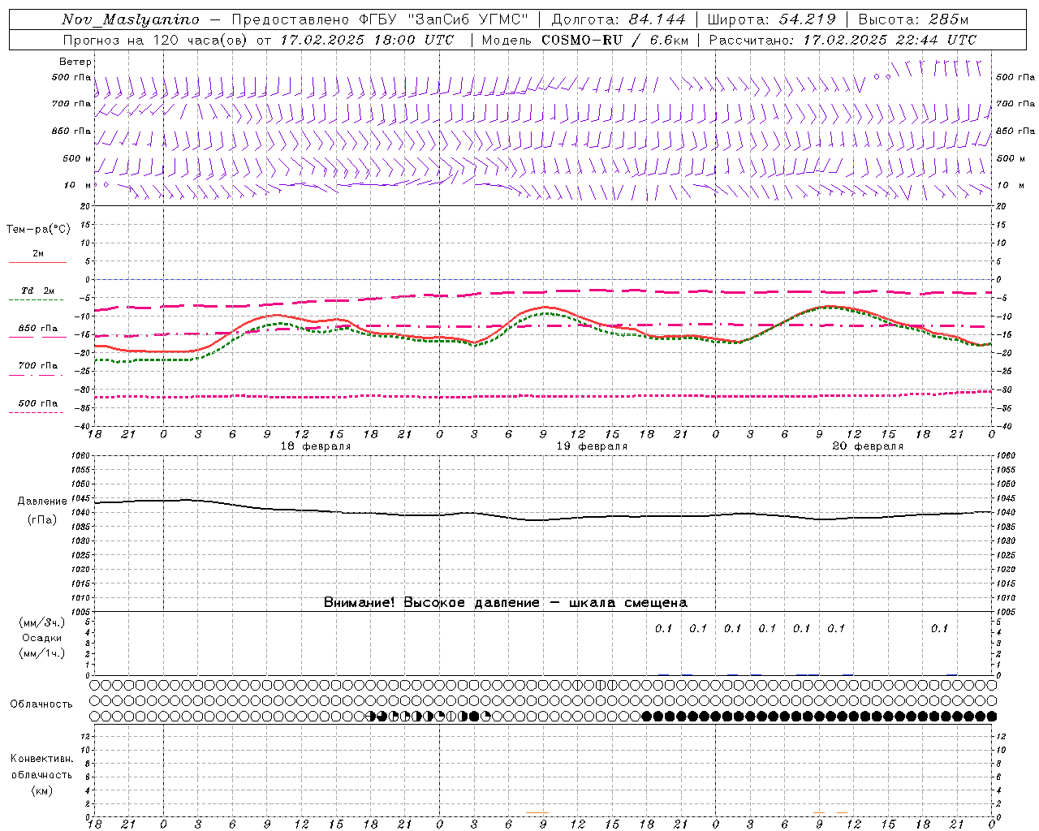Click the 'Давление' pressure section label

pos(42,502)
